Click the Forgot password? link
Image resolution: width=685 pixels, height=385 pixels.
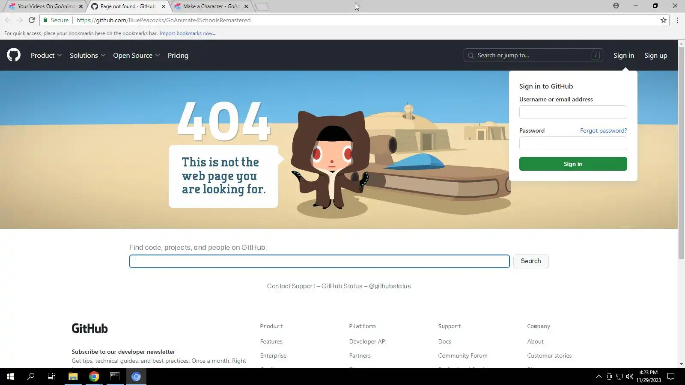click(604, 130)
